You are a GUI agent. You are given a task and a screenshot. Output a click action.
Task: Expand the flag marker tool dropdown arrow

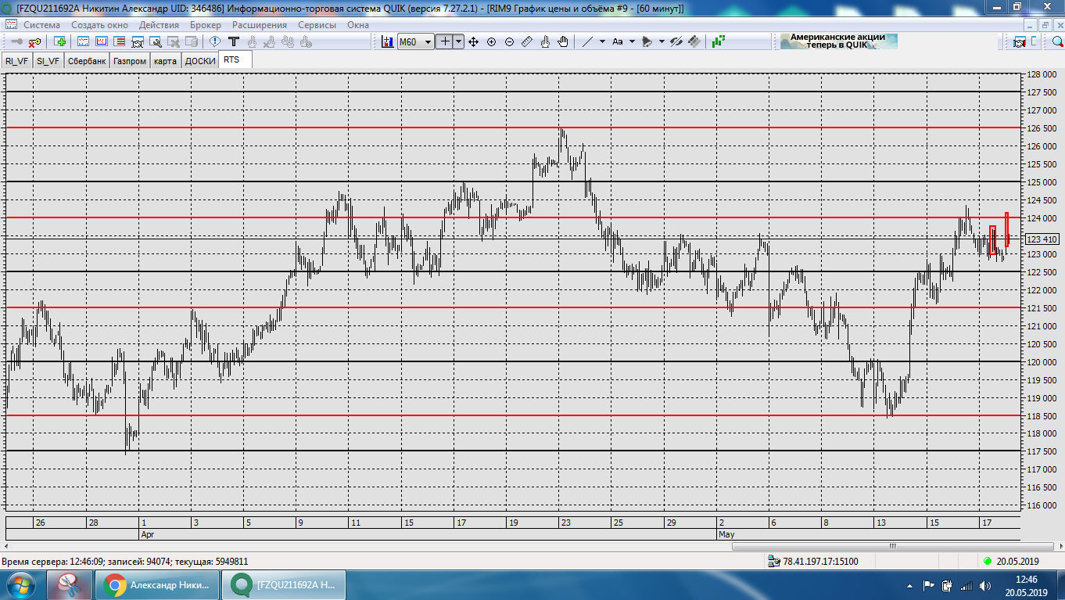pos(662,41)
